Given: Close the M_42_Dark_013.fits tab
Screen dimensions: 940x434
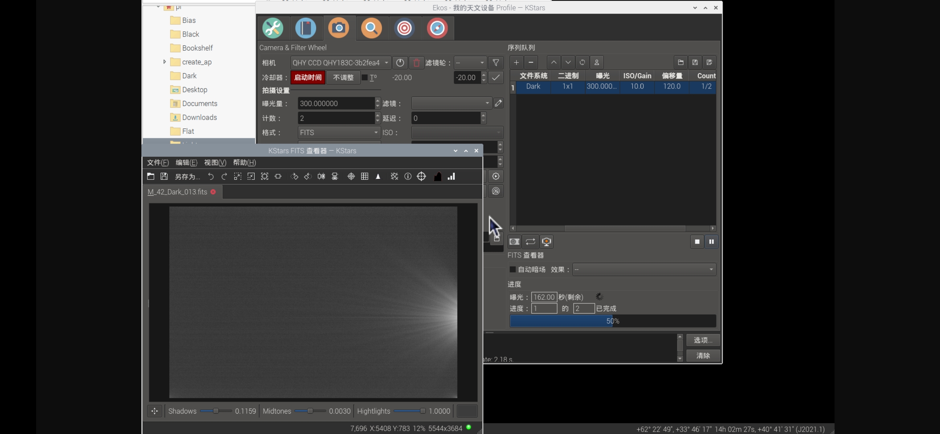Looking at the screenshot, I should point(213,192).
